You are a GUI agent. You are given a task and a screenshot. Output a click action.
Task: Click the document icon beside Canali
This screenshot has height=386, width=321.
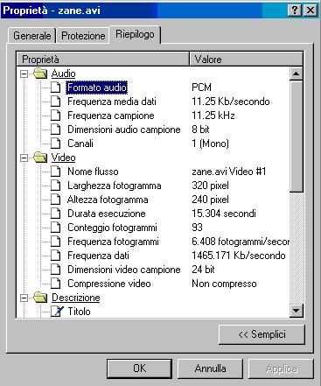(x=56, y=144)
